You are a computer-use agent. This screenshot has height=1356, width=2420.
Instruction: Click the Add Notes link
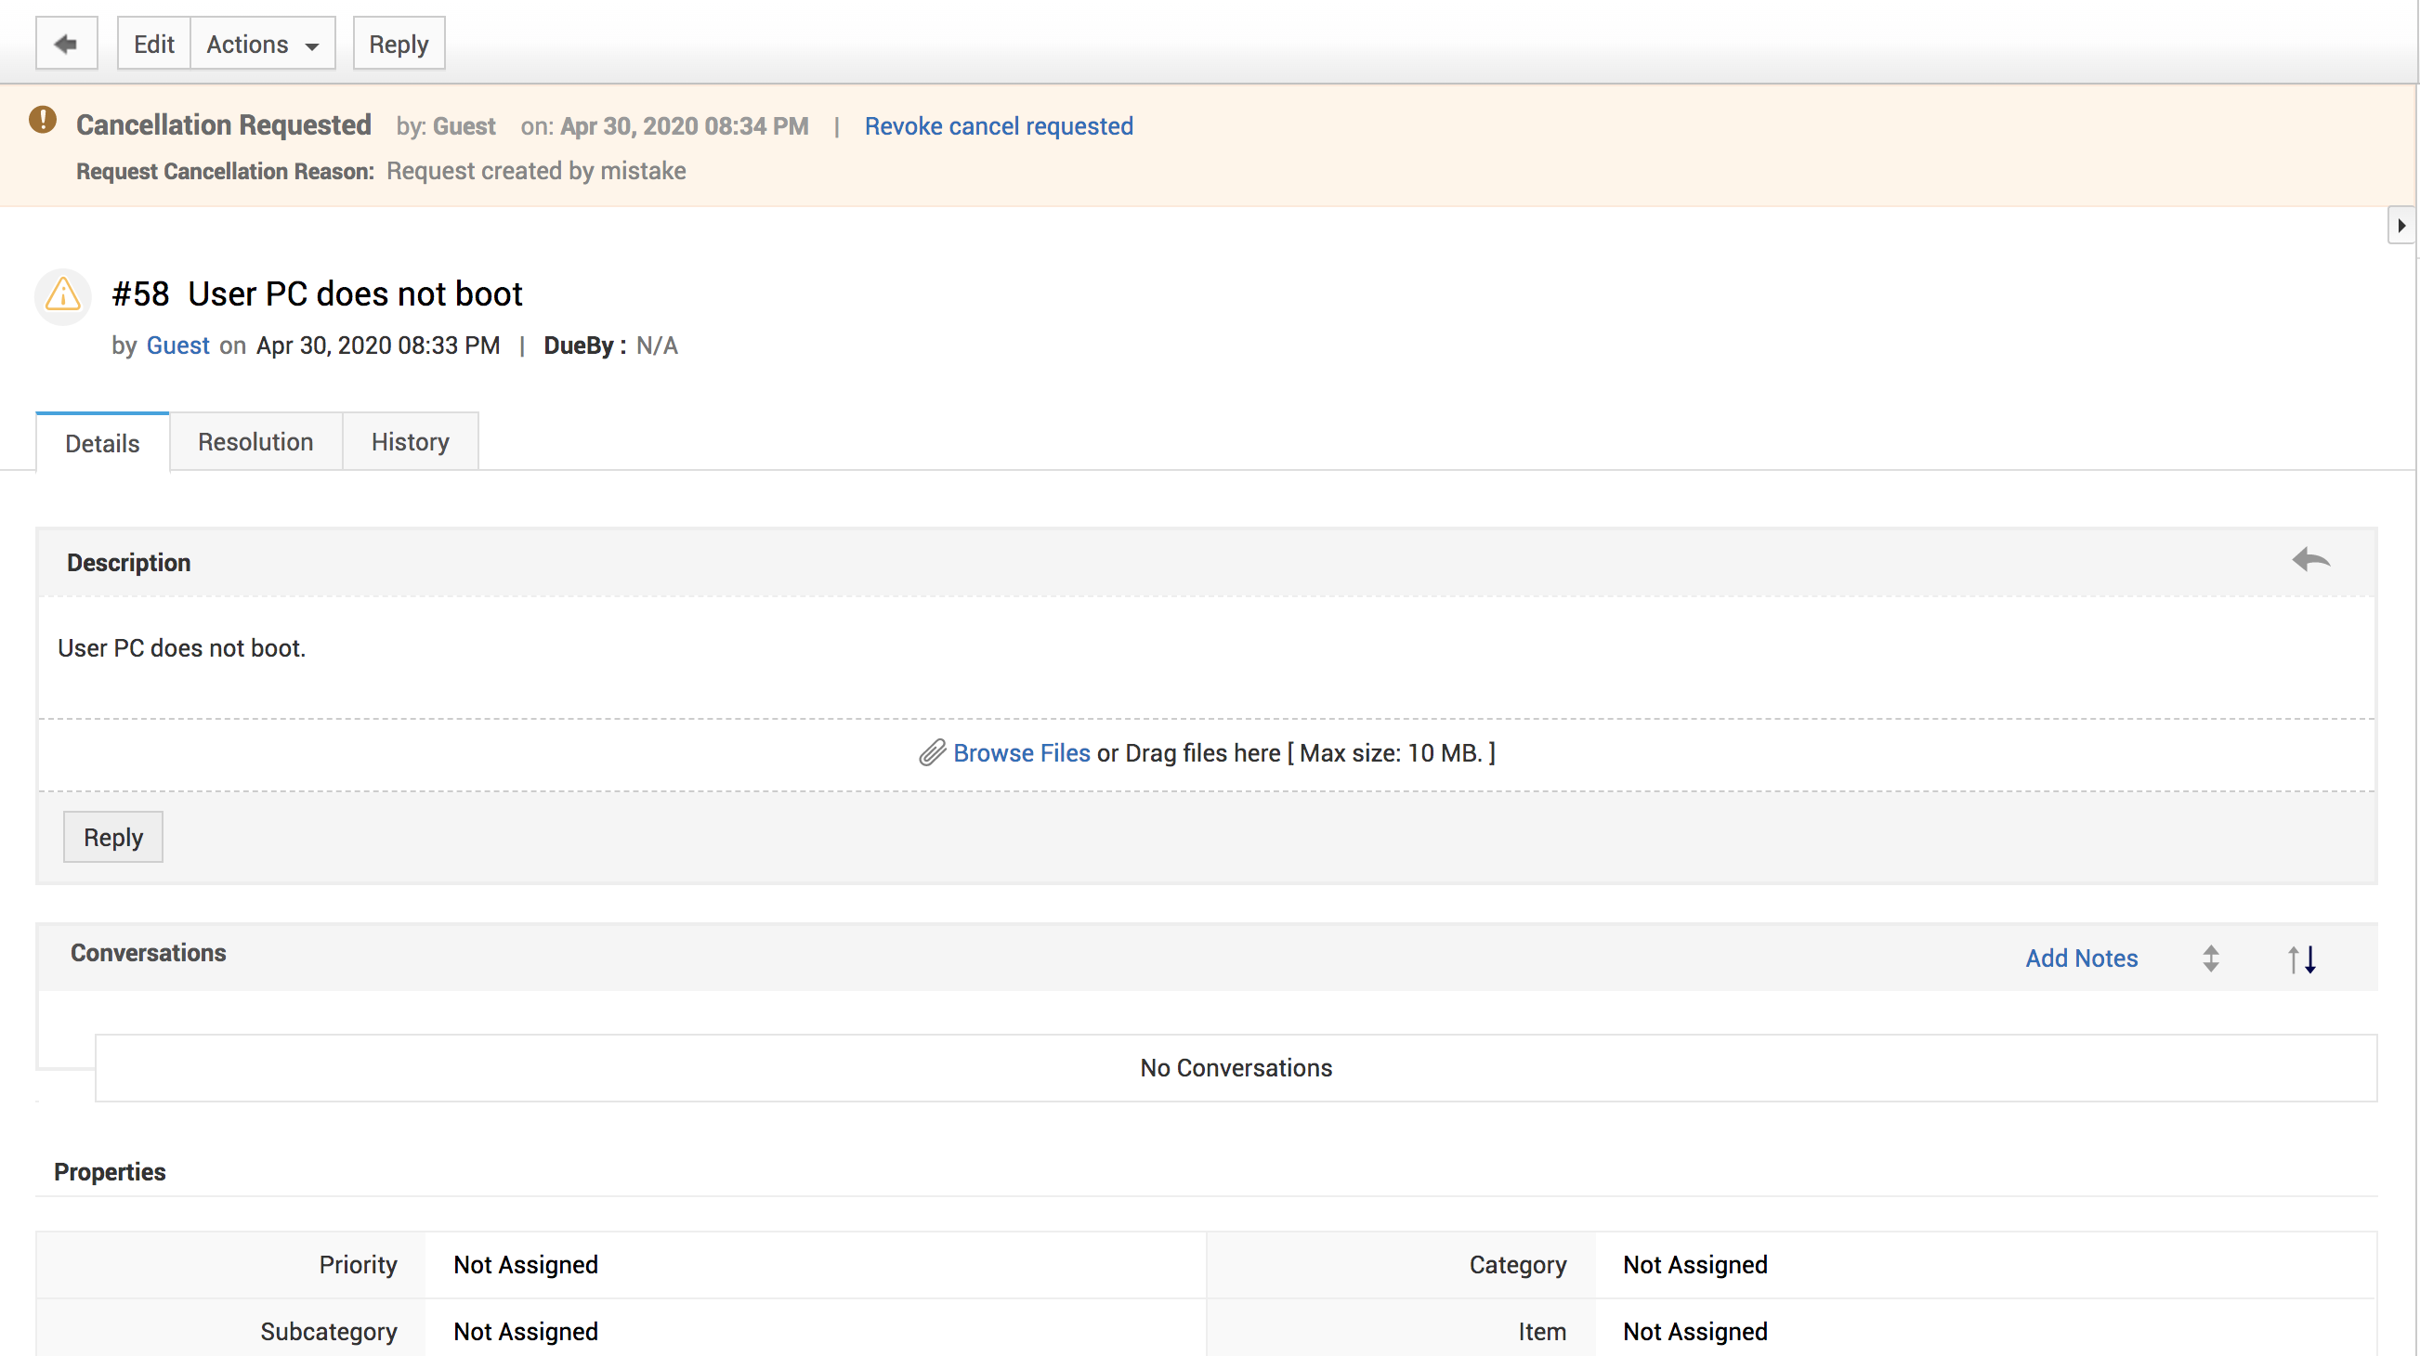(2081, 958)
